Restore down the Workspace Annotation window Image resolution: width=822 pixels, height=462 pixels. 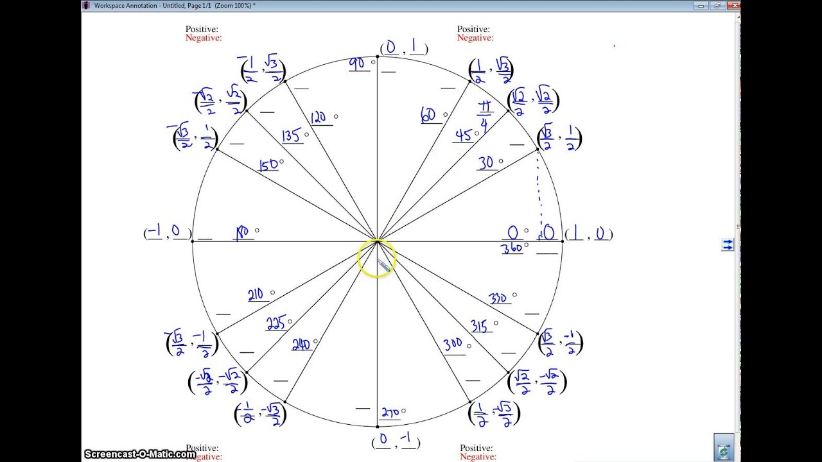tap(718, 4)
